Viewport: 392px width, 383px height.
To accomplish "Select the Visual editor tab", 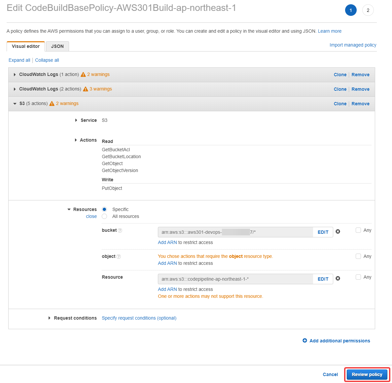I will tap(26, 46).
